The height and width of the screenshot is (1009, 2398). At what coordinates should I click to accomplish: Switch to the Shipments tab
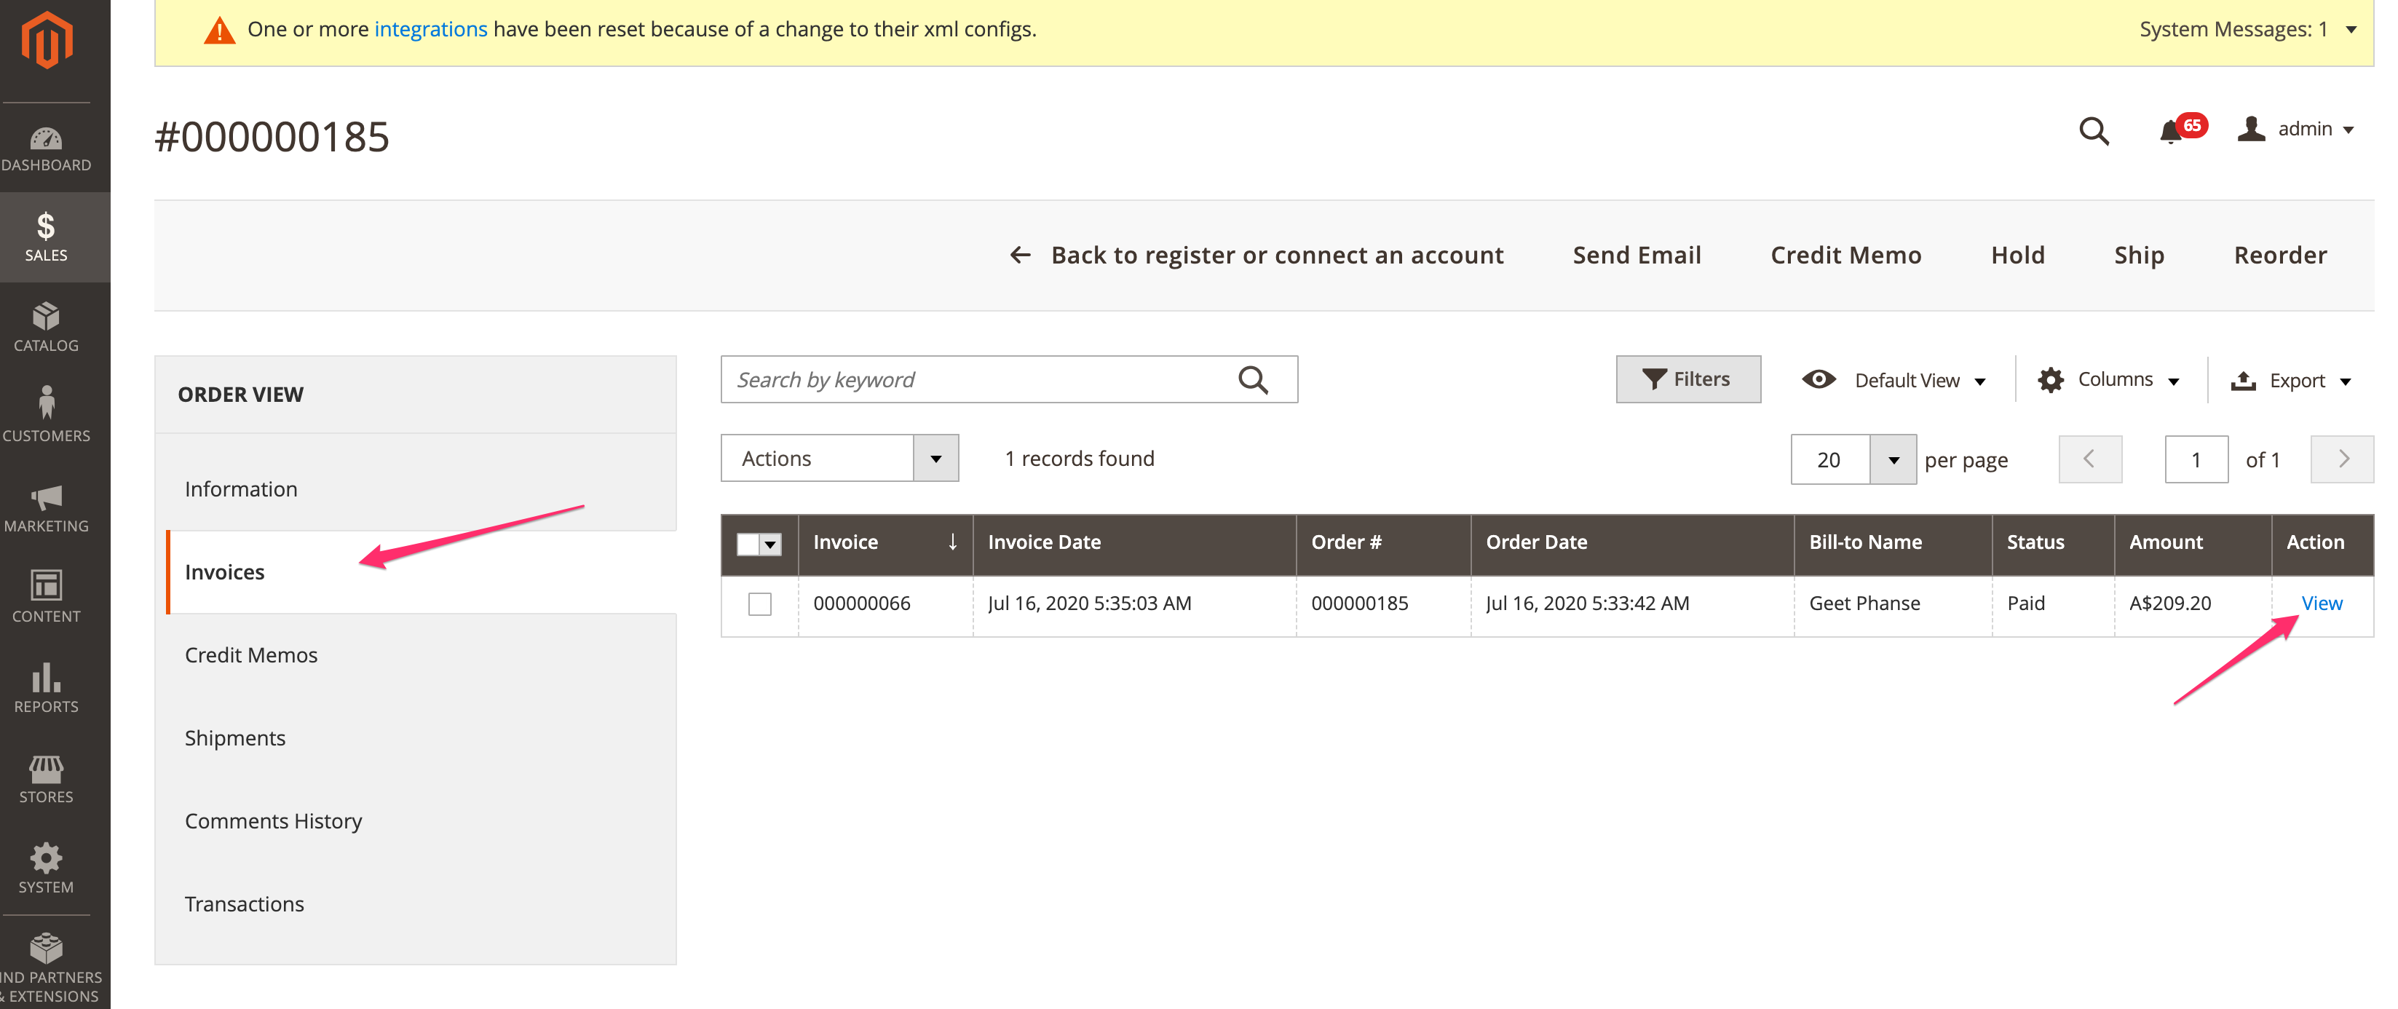coord(234,738)
